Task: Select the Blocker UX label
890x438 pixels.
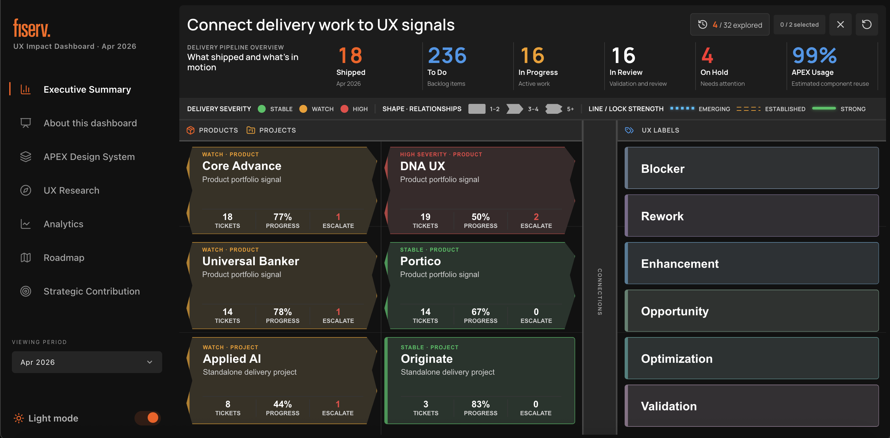Action: pos(752,168)
